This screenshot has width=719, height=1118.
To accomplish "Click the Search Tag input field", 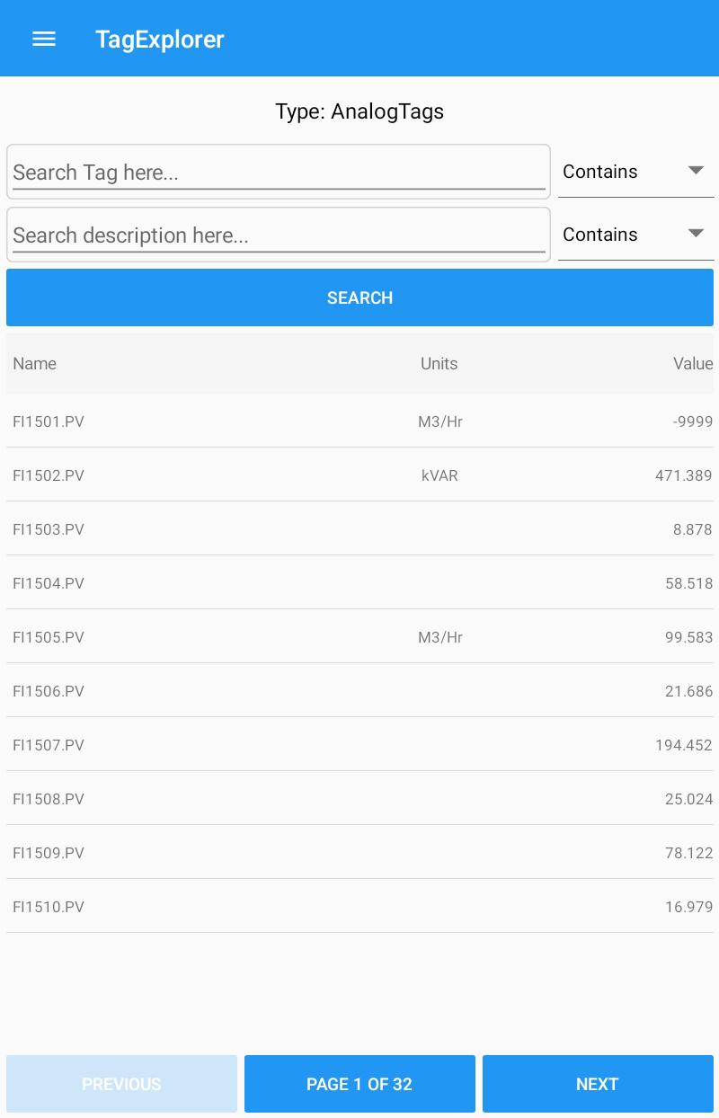I will [x=279, y=172].
